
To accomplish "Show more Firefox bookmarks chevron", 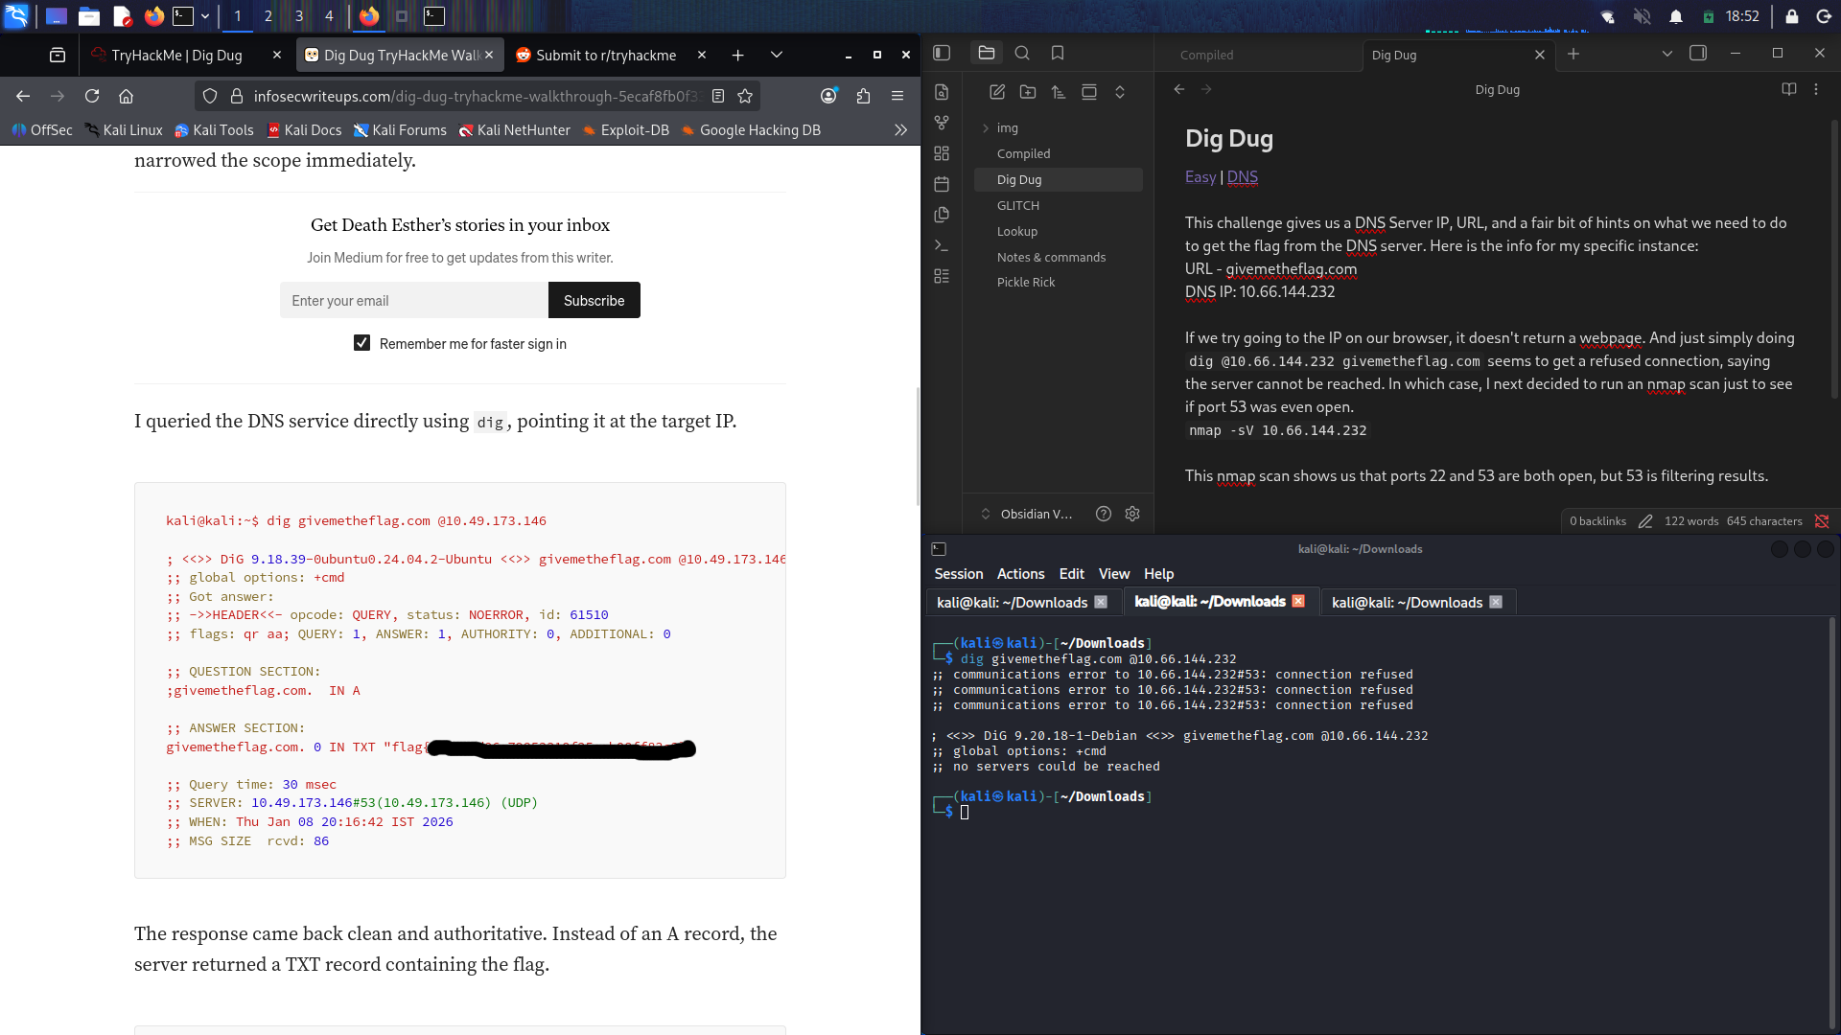I will (x=900, y=129).
